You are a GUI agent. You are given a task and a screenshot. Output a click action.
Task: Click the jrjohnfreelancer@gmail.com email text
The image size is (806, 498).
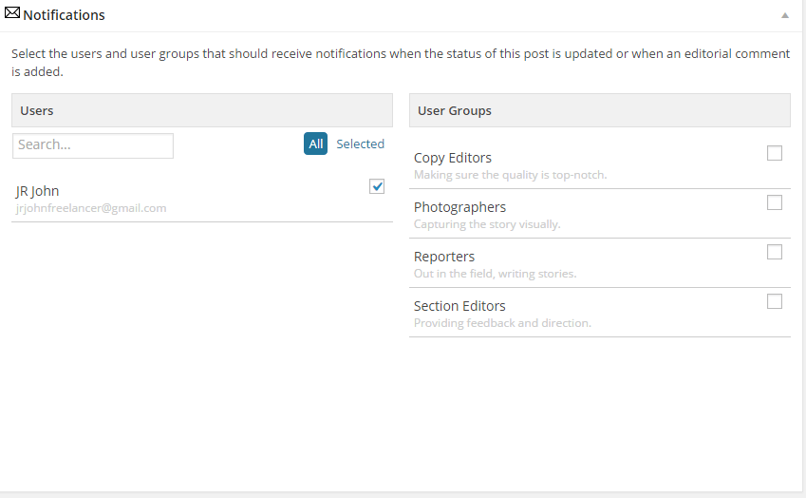[x=91, y=208]
